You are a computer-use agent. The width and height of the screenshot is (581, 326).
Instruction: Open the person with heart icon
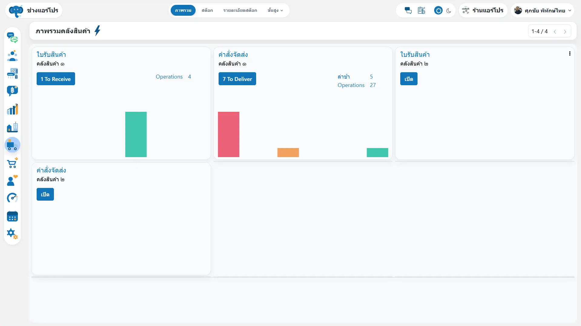coord(12,181)
